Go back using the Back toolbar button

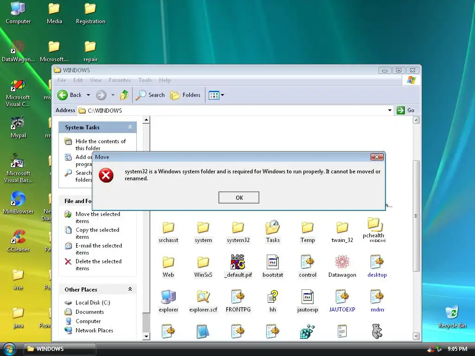pos(70,95)
